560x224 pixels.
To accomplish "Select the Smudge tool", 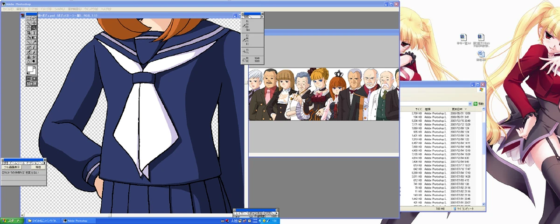I will (34, 56).
